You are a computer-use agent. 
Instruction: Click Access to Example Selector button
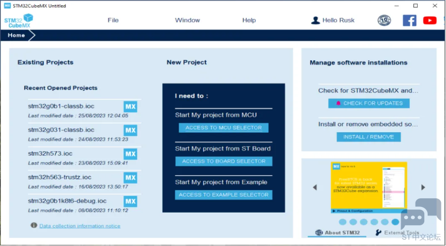(224, 195)
